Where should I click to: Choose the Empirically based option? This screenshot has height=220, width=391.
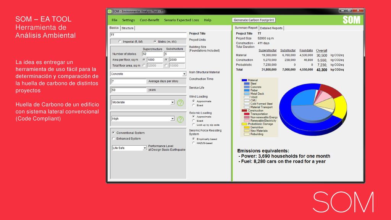[194, 139]
